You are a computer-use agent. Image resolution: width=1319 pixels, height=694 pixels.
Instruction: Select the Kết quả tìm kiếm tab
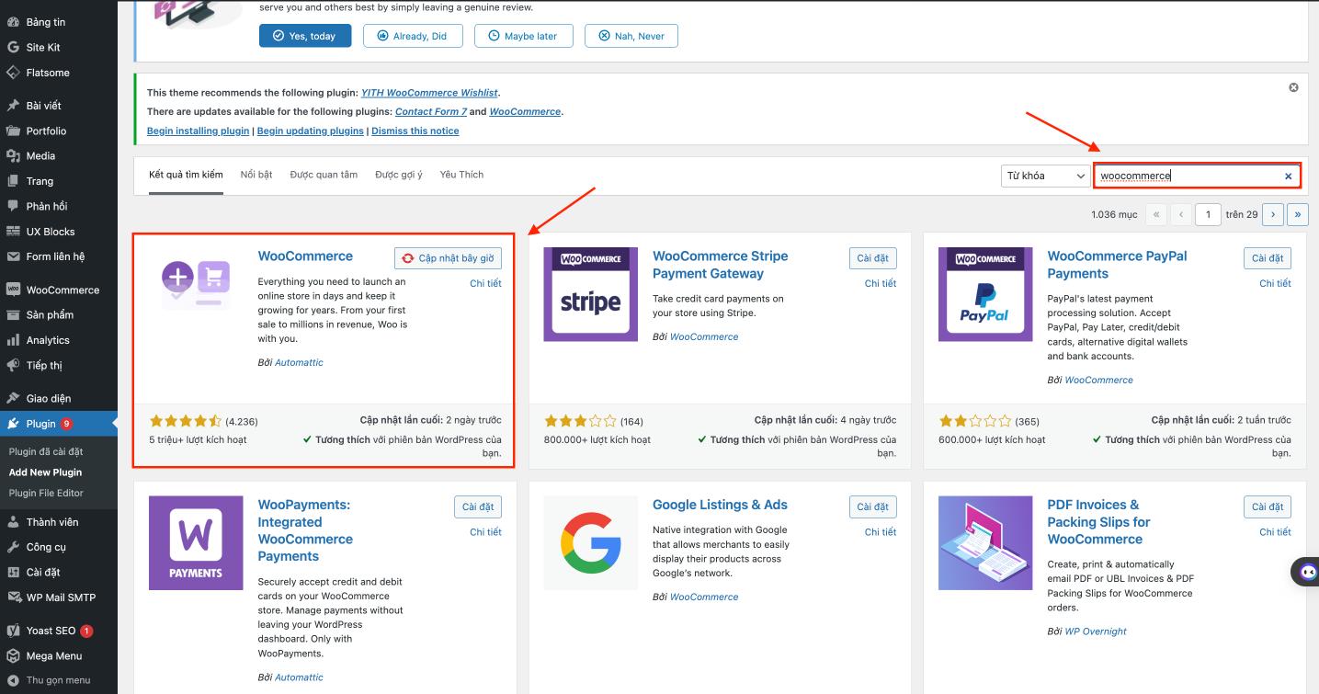pos(186,175)
